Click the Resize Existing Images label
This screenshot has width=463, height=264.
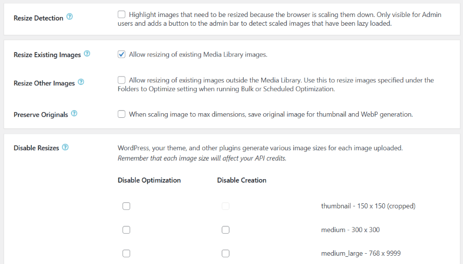point(47,55)
